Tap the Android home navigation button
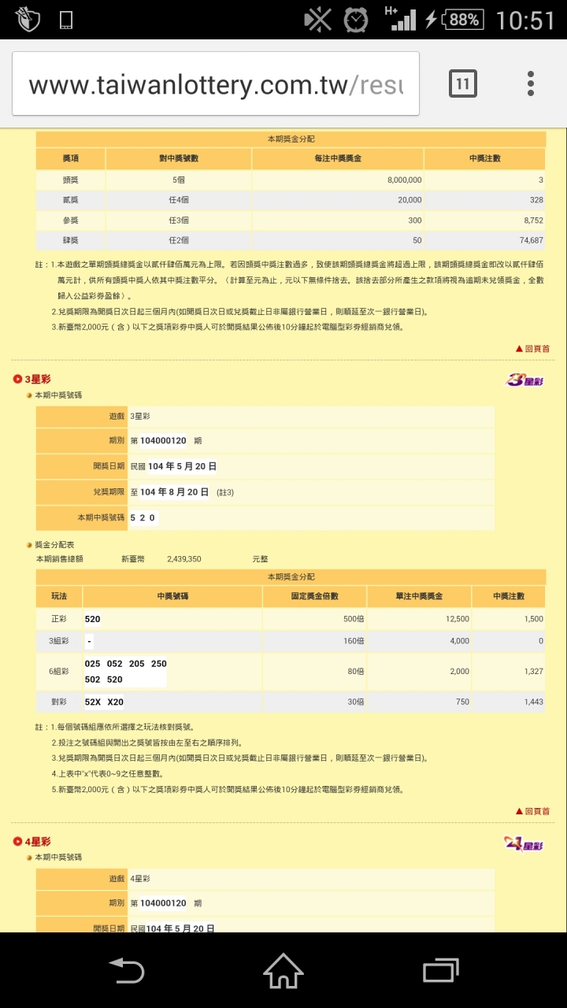Screen dimensions: 567x1008 pyautogui.click(x=283, y=970)
